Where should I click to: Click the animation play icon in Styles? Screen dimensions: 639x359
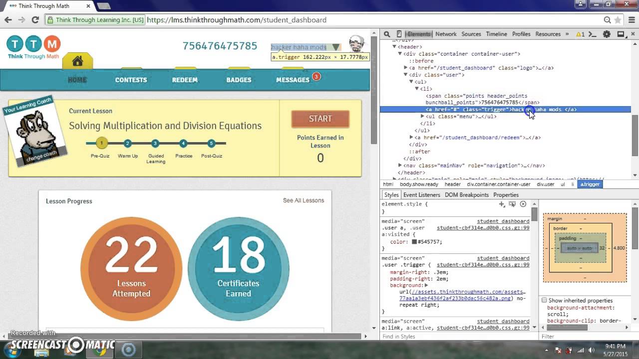click(523, 204)
